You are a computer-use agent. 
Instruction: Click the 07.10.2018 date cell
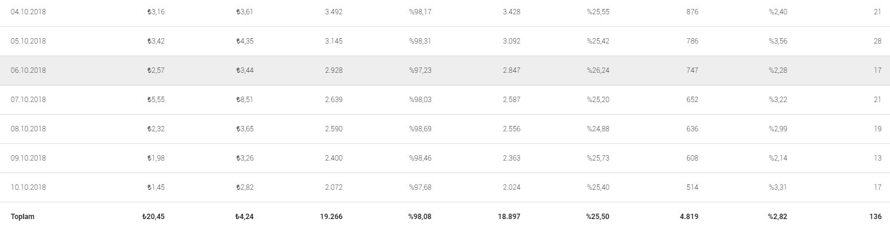coord(28,100)
